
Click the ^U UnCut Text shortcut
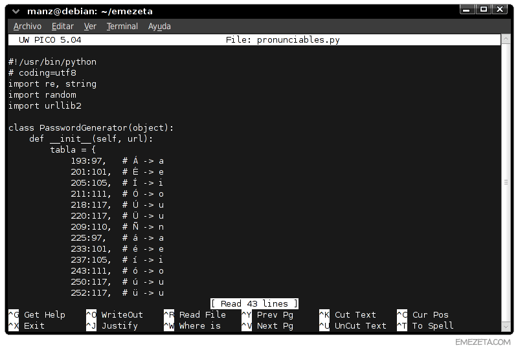tap(353, 325)
